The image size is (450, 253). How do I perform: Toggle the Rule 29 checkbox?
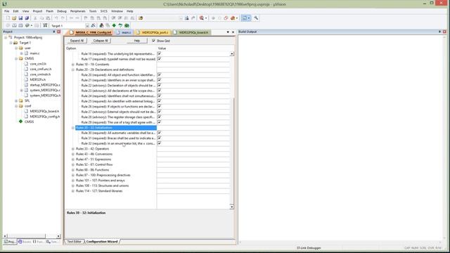click(x=160, y=122)
